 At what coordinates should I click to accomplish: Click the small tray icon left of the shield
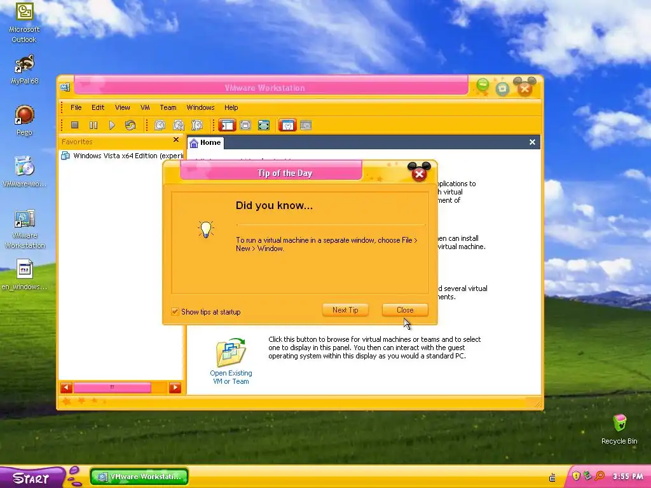(x=552, y=478)
